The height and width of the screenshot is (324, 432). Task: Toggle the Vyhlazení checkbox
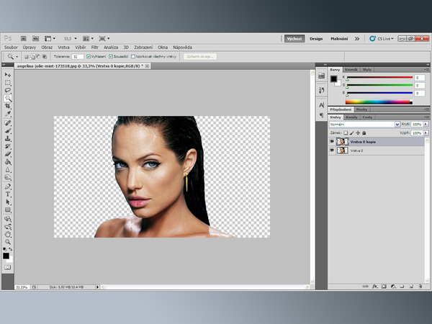click(89, 55)
